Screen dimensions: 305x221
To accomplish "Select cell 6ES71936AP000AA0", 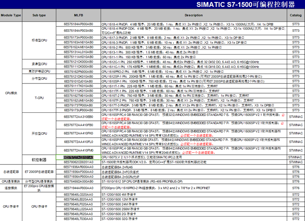I will (78, 177).
